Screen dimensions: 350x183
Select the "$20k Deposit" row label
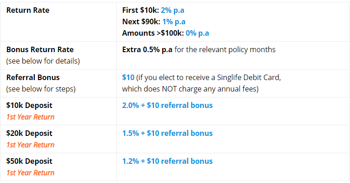click(29, 133)
